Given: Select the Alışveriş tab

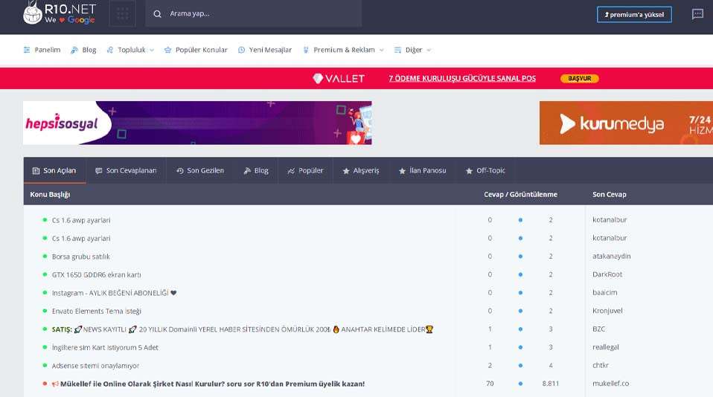Looking at the screenshot, I should point(360,170).
